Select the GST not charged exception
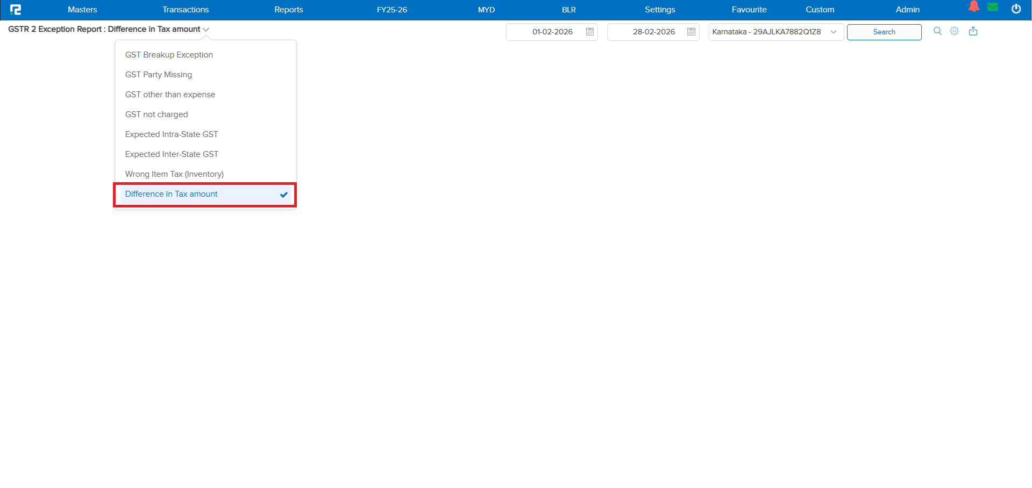Image resolution: width=1032 pixels, height=488 pixels. (156, 114)
